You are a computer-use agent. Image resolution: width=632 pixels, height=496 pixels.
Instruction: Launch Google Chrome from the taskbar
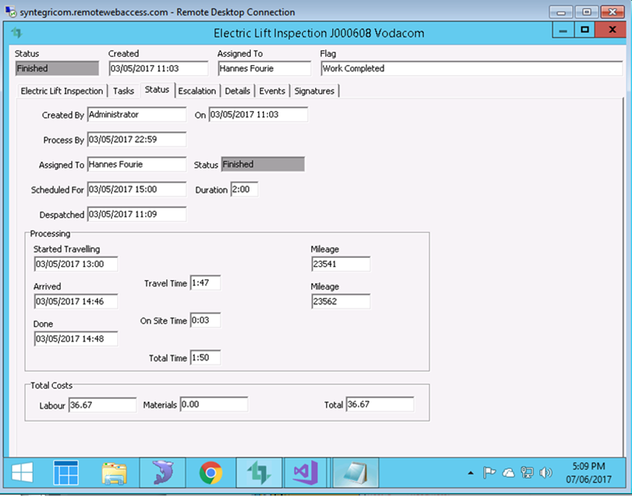pos(210,472)
